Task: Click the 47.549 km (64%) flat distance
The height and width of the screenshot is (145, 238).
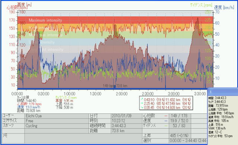Action: (x=178, y=103)
